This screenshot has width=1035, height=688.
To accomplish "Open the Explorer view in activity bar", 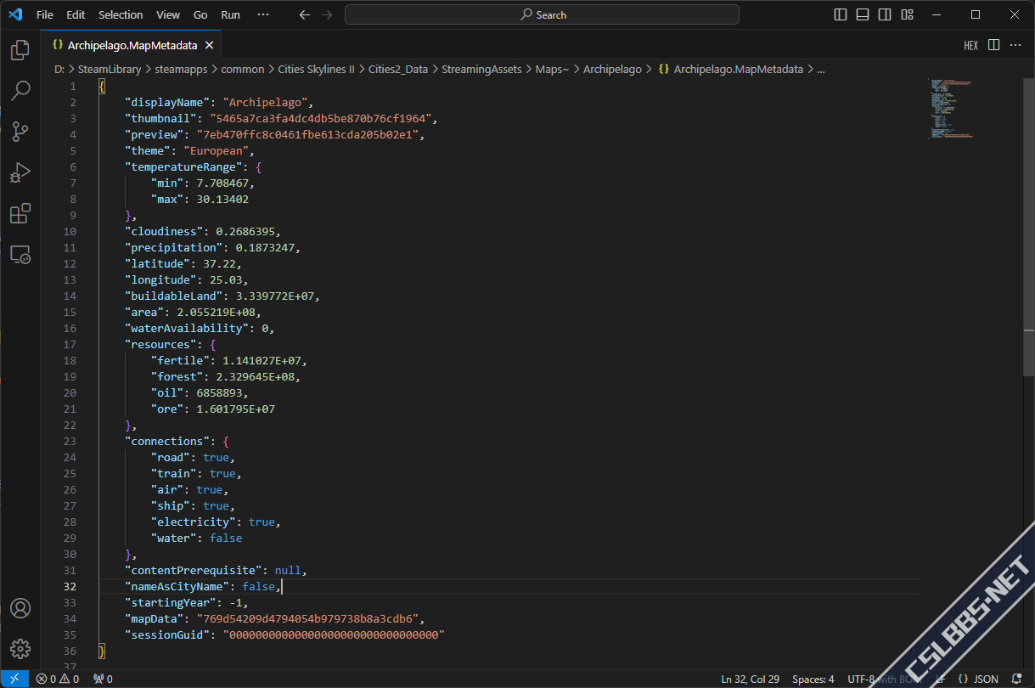I will [x=20, y=50].
